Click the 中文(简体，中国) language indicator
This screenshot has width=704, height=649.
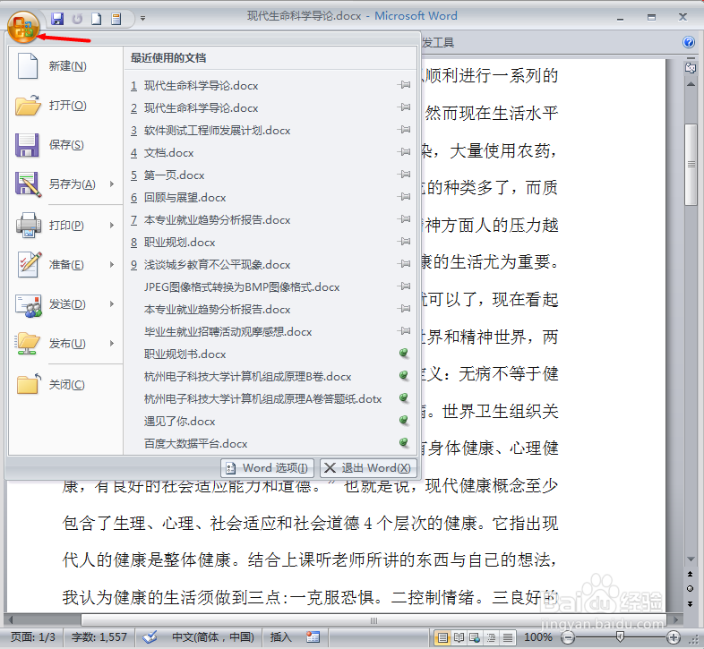click(213, 636)
